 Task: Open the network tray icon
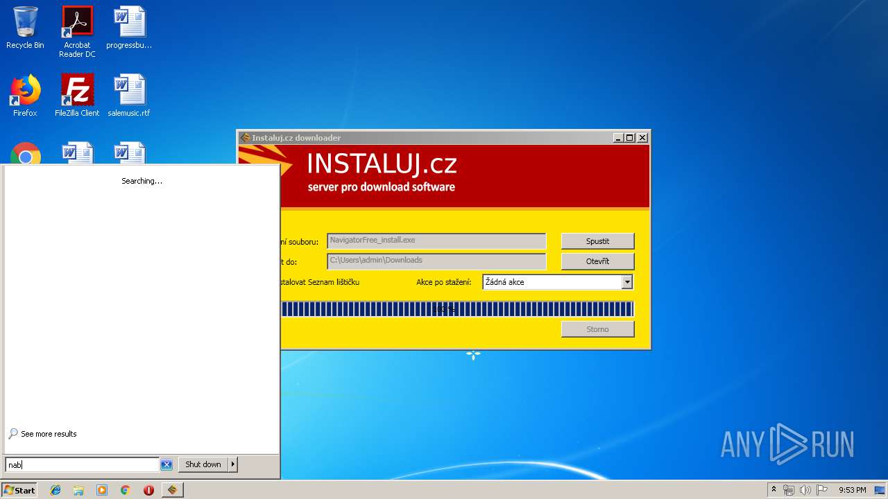[789, 490]
